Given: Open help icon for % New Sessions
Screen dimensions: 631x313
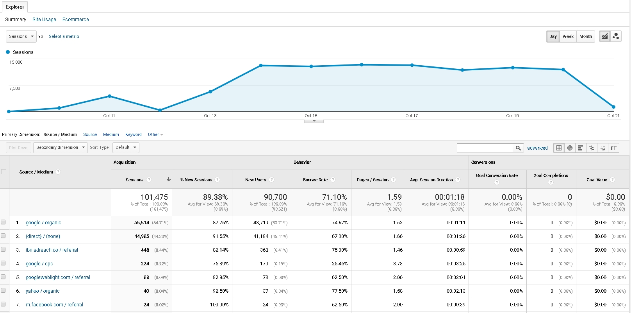Looking at the screenshot, I should coord(217,180).
